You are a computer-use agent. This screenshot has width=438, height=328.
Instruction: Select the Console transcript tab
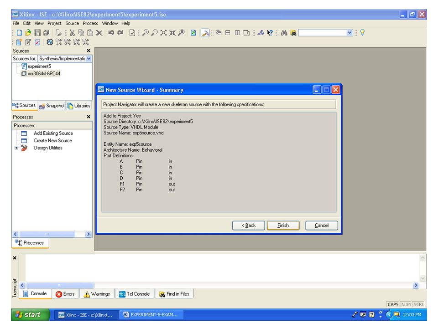click(x=35, y=294)
